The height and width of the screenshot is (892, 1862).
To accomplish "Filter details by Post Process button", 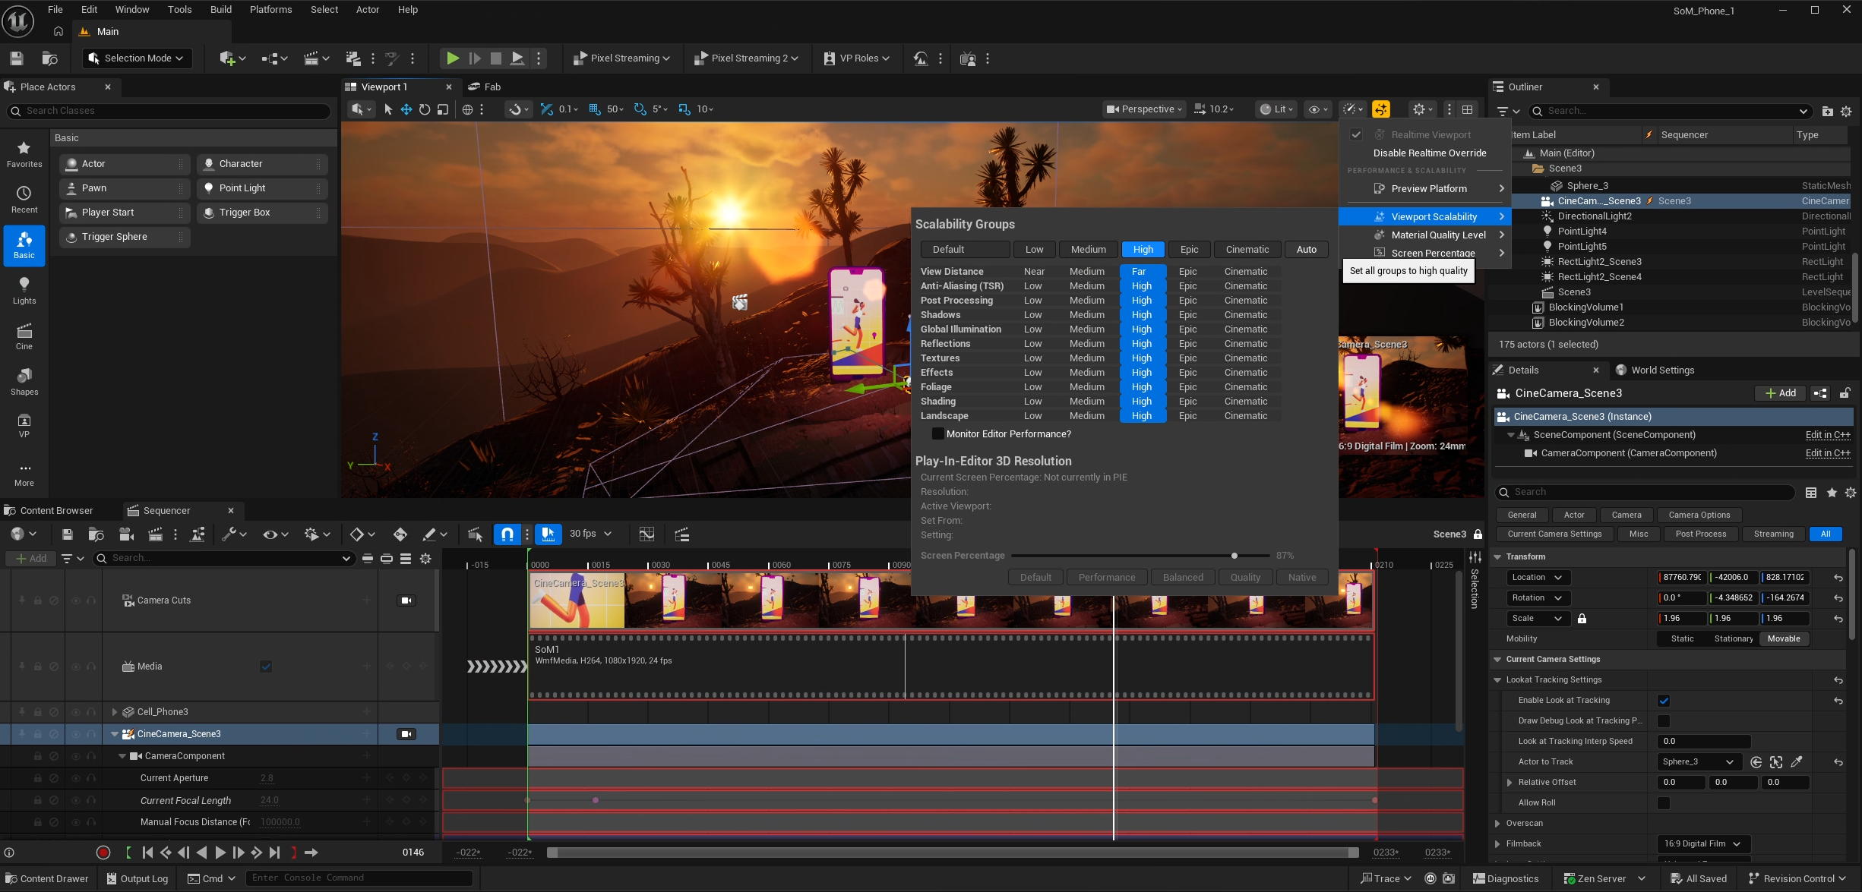I will coord(1701,534).
